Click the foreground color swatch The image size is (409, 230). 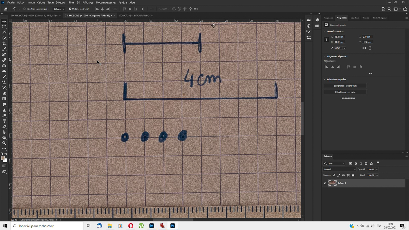(x=3, y=158)
